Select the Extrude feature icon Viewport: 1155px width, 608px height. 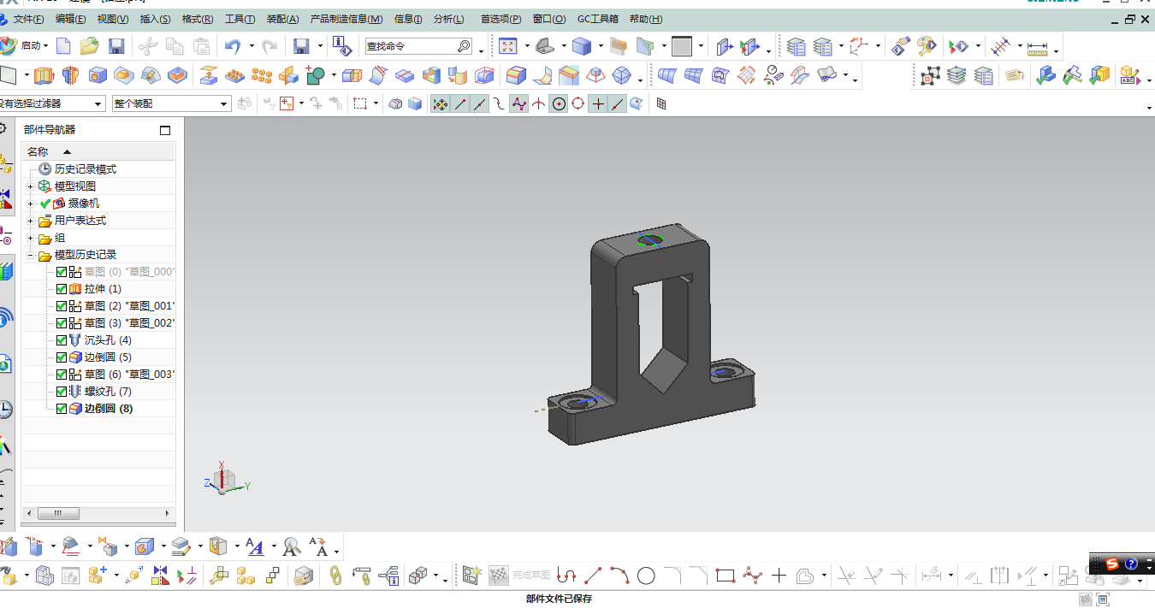click(x=44, y=76)
